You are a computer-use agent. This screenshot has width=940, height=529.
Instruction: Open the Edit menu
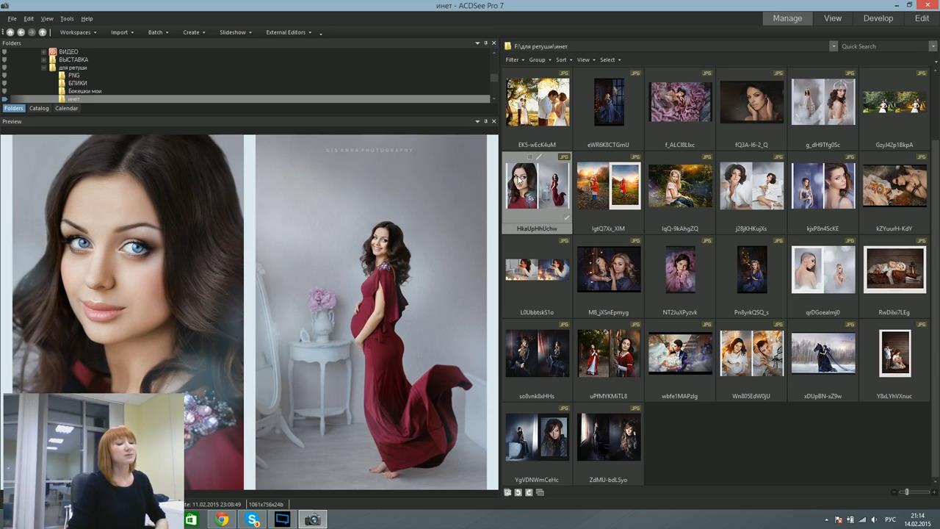tap(29, 18)
